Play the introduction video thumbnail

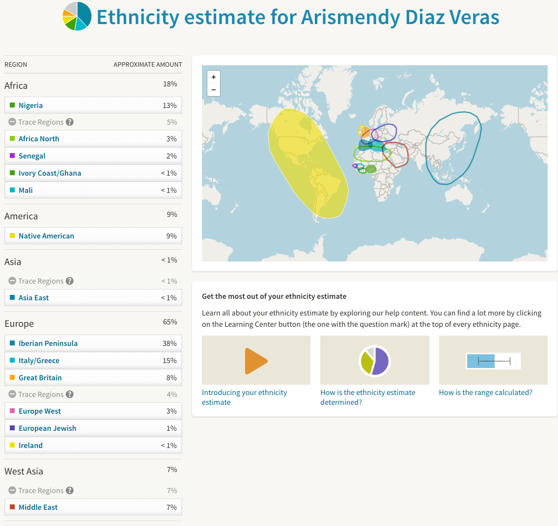pos(256,361)
